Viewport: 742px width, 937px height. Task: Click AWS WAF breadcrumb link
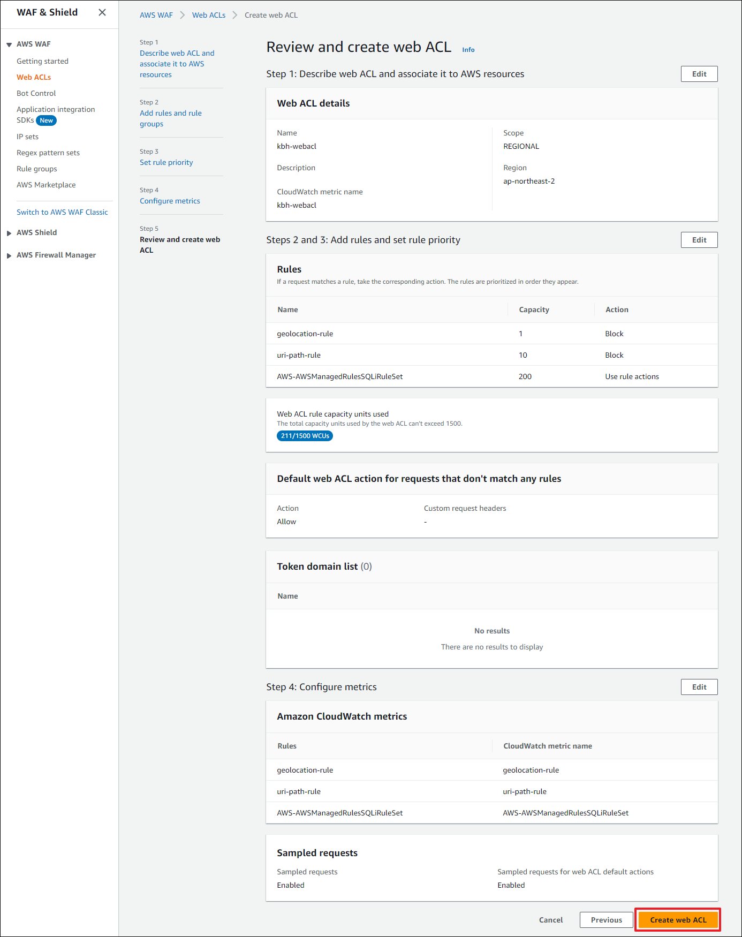pos(156,15)
